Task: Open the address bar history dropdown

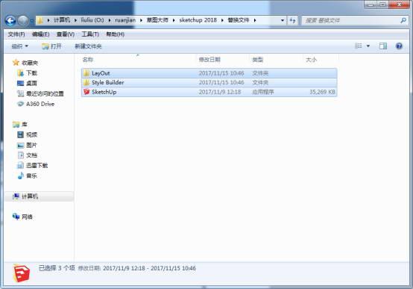Action: click(283, 20)
